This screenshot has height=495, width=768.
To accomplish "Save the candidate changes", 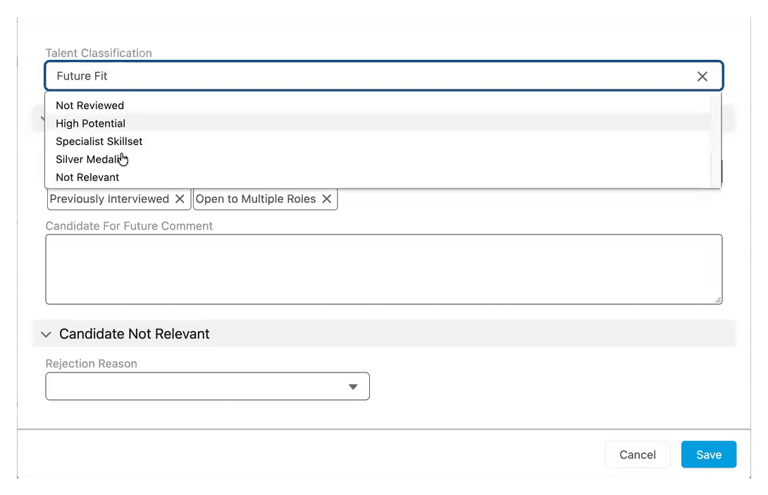I will (x=709, y=454).
